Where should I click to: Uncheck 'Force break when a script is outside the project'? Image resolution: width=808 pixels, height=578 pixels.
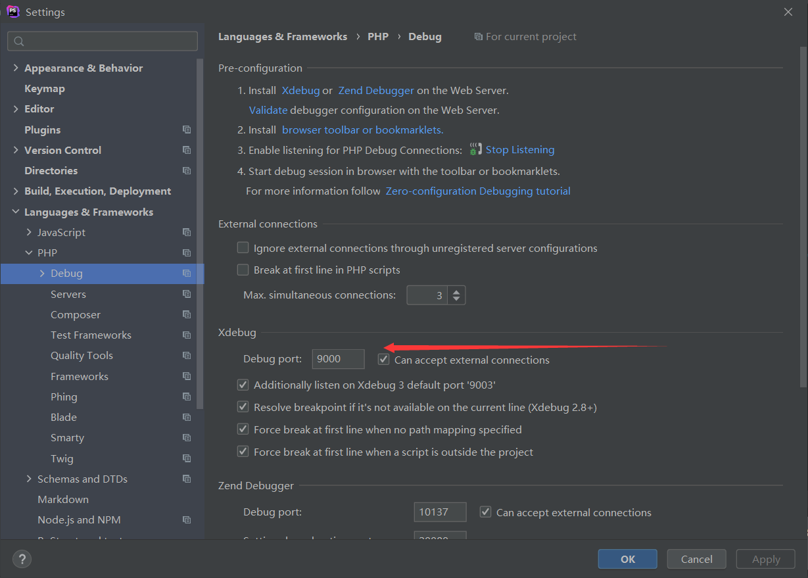[243, 452]
